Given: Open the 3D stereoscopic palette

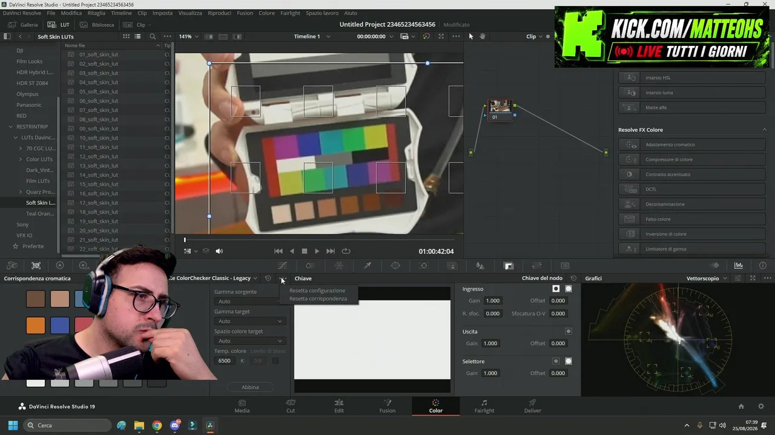Looking at the screenshot, I should (565, 265).
